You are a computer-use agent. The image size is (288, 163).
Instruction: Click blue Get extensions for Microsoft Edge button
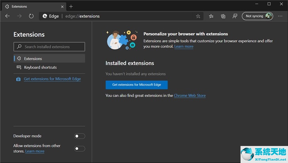coord(136,85)
